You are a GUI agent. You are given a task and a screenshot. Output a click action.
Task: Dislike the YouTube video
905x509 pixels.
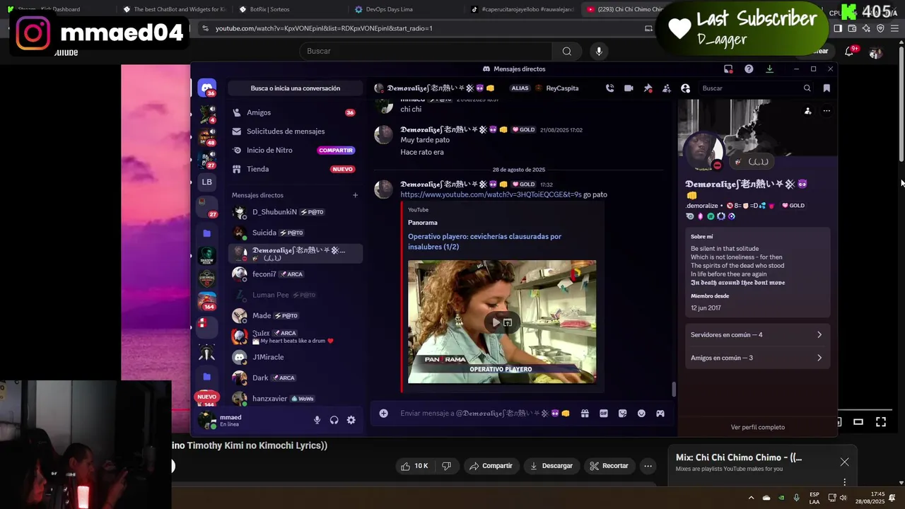coord(446,466)
